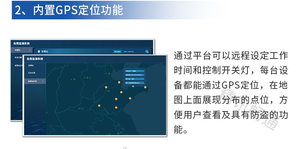The width and height of the screenshot is (296, 149).
Task: Click the southernmost station marker on map
Action: click(116, 108)
